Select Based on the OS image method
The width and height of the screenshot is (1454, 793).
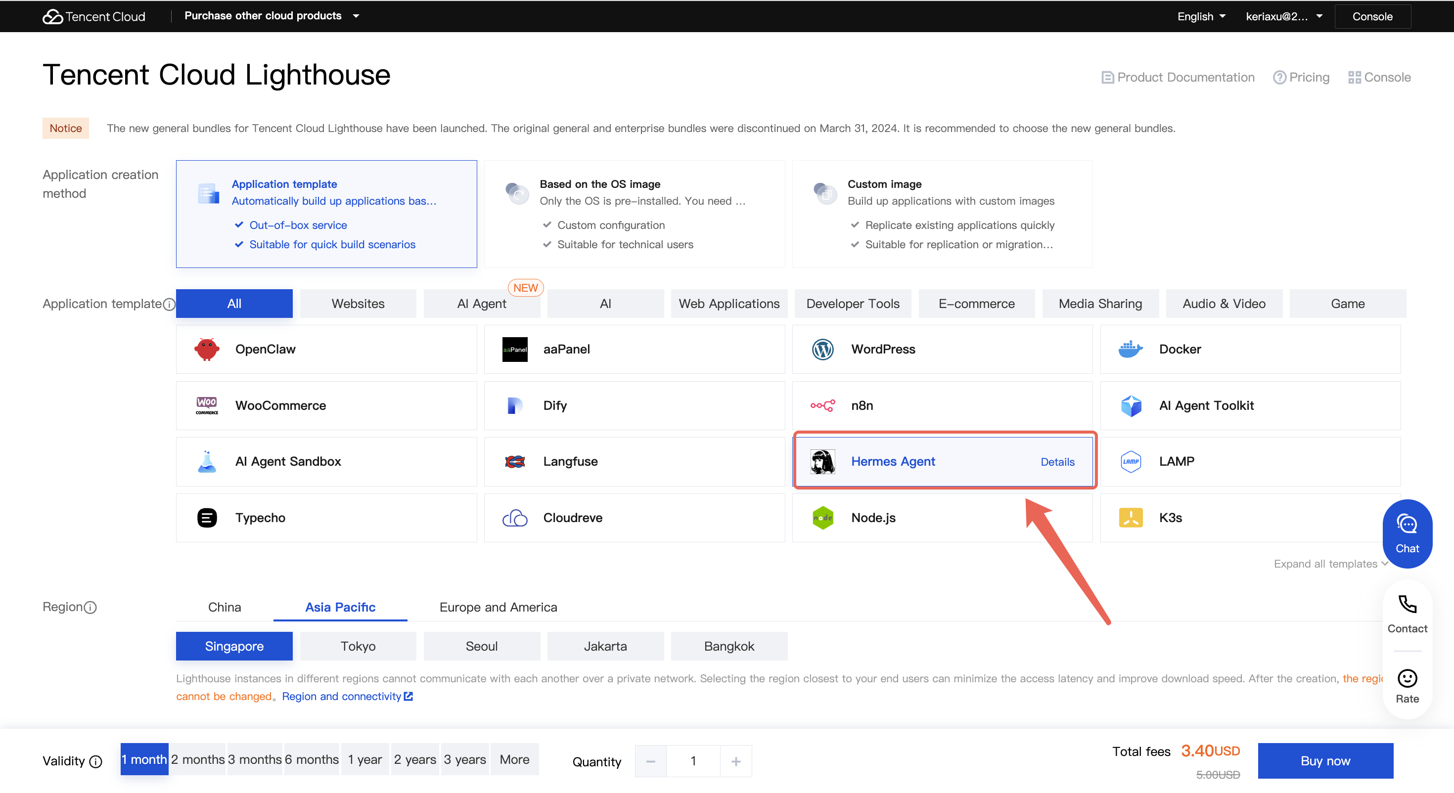(634, 214)
